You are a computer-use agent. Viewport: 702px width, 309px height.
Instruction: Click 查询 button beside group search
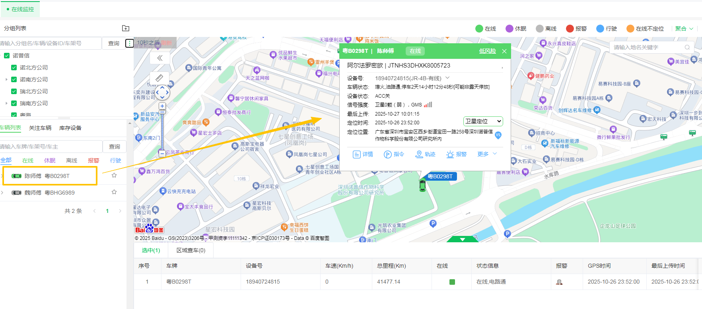click(114, 43)
